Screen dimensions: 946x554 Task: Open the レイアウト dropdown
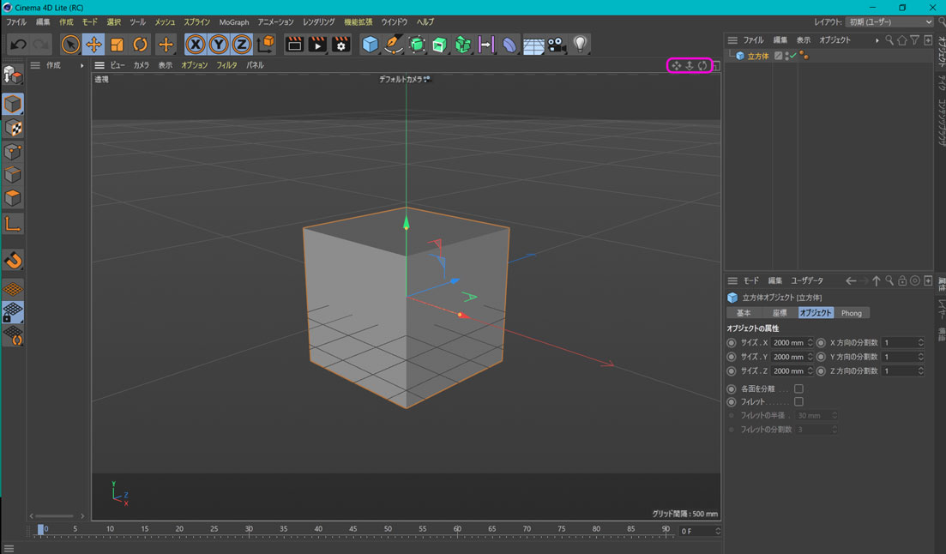pos(889,21)
